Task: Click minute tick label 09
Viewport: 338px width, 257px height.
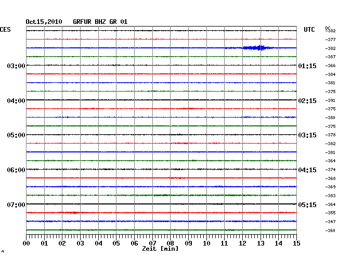Action: [188, 243]
